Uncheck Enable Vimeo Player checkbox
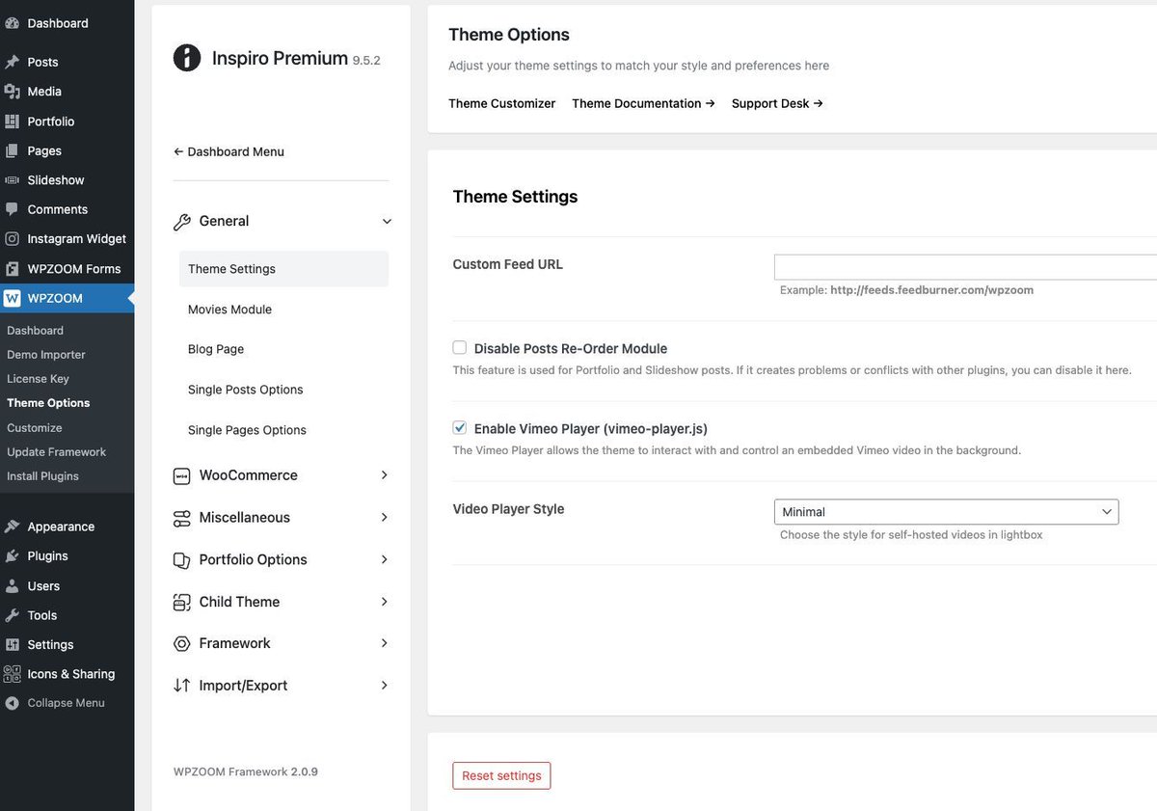This screenshot has height=811, width=1157. point(460,428)
